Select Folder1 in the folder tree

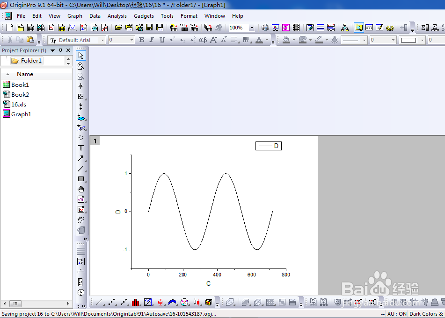(x=26, y=61)
